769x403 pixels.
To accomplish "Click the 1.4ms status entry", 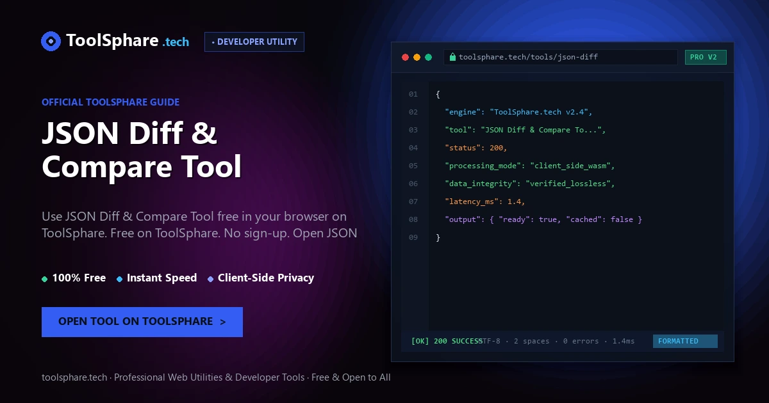I will (624, 341).
